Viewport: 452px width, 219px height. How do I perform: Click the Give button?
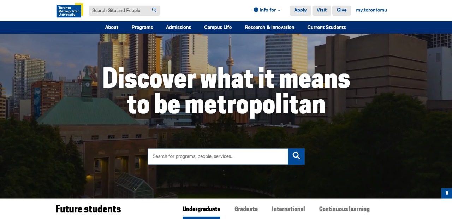pyautogui.click(x=342, y=10)
